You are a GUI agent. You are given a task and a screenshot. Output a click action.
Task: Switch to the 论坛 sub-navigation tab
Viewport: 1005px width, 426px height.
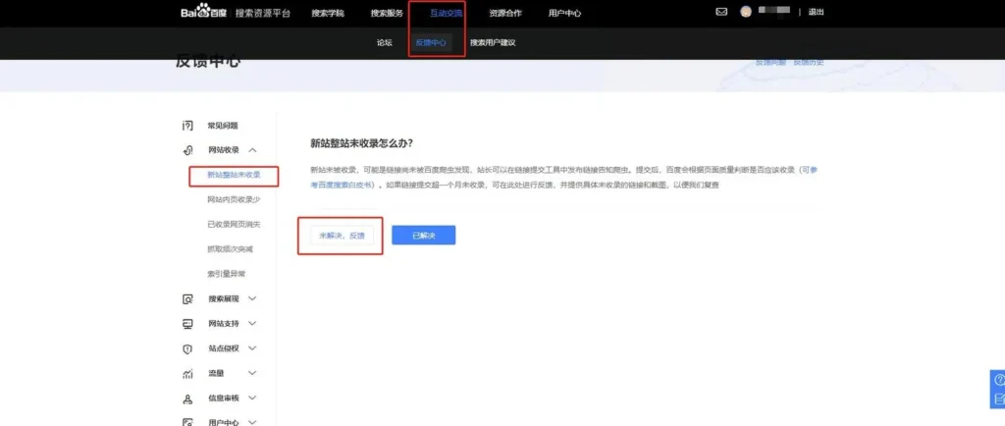[x=384, y=43]
